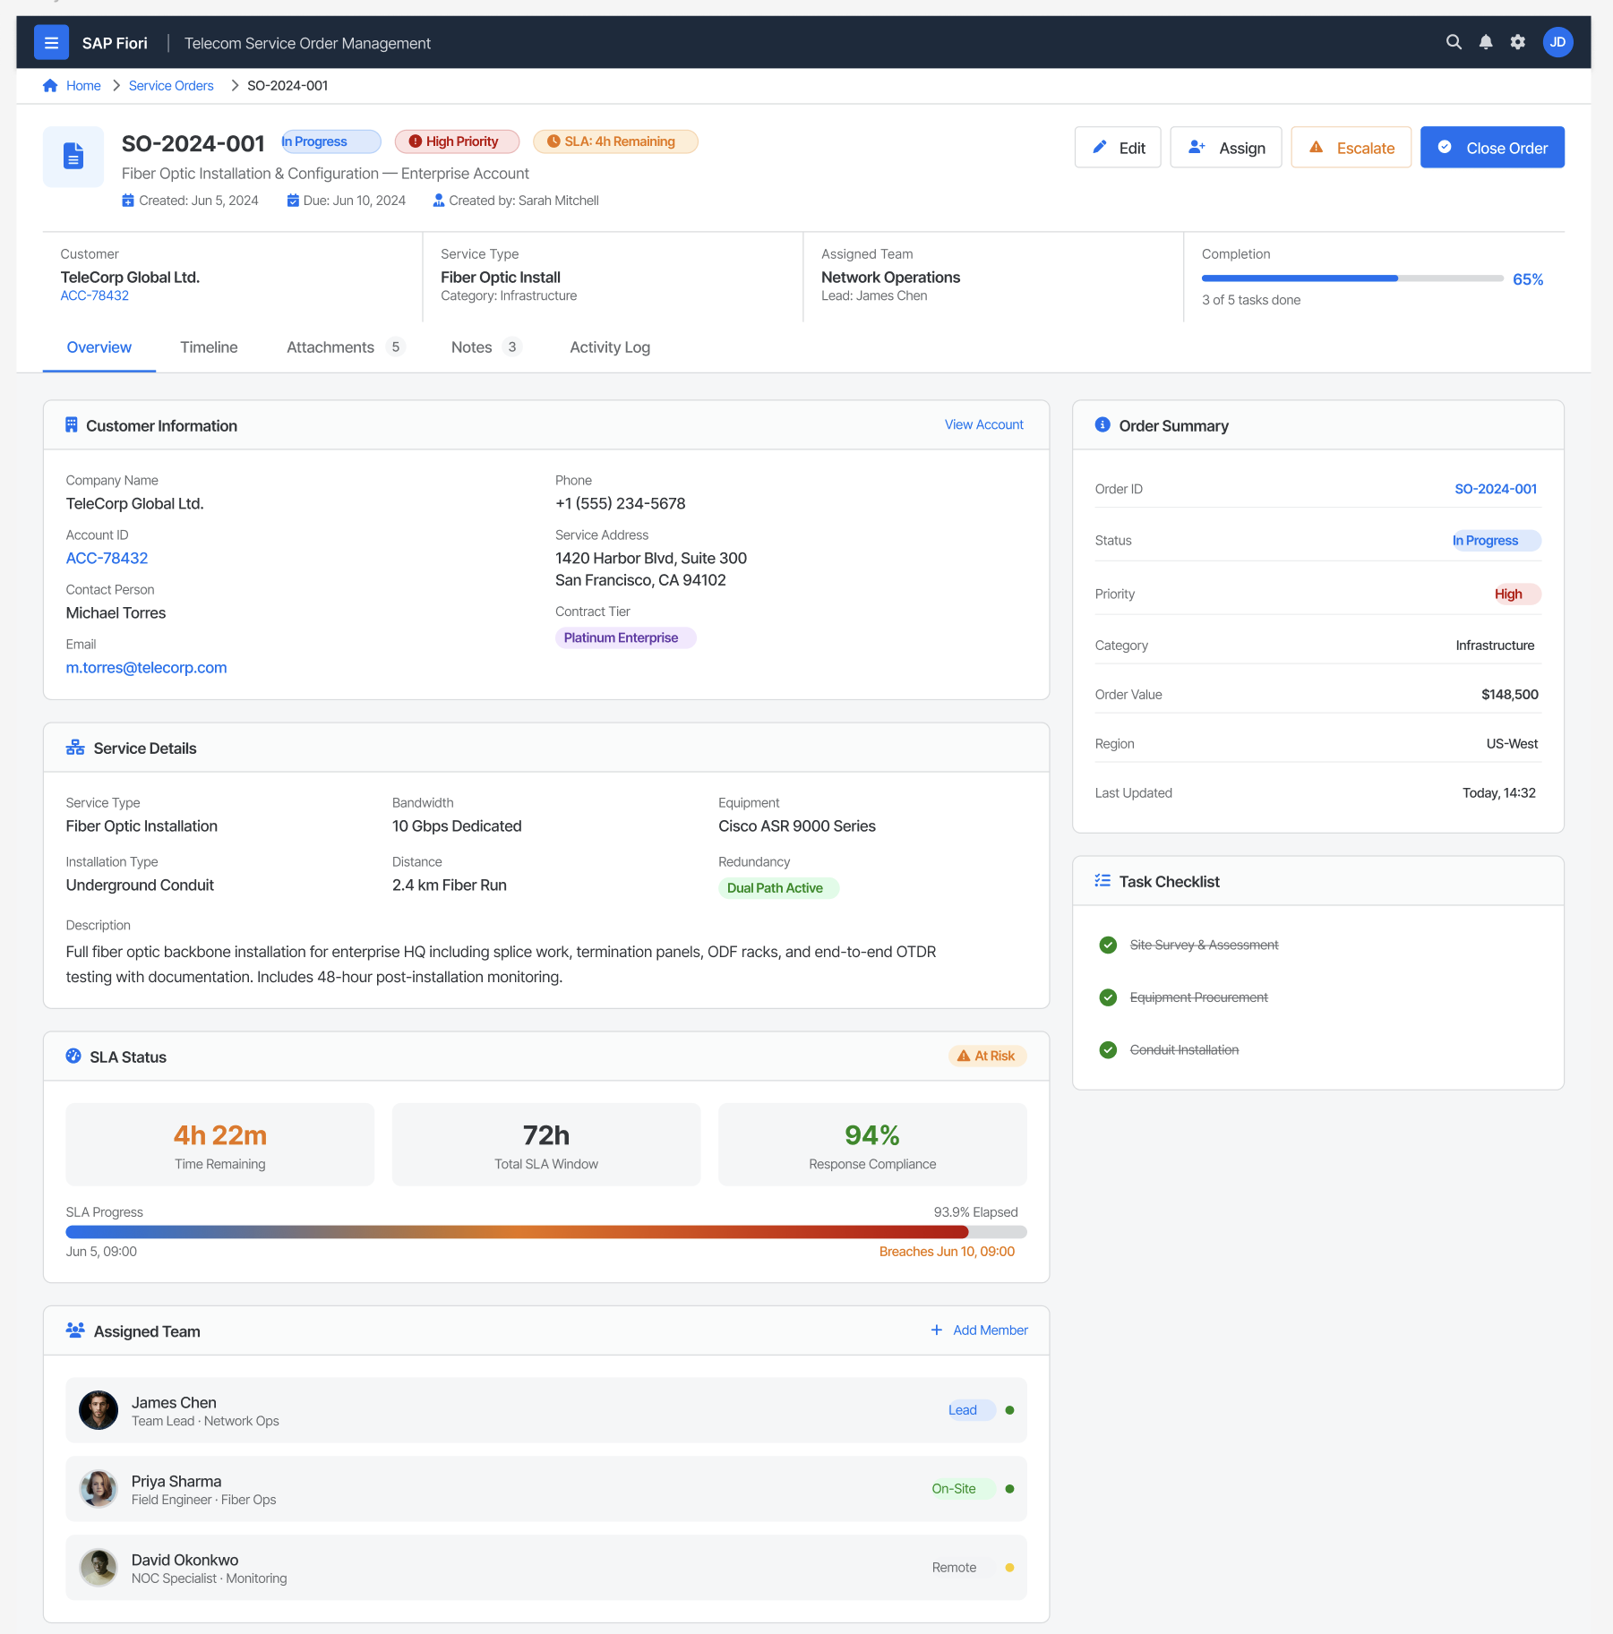Click the Escalate button
The image size is (1613, 1634).
pos(1351,147)
